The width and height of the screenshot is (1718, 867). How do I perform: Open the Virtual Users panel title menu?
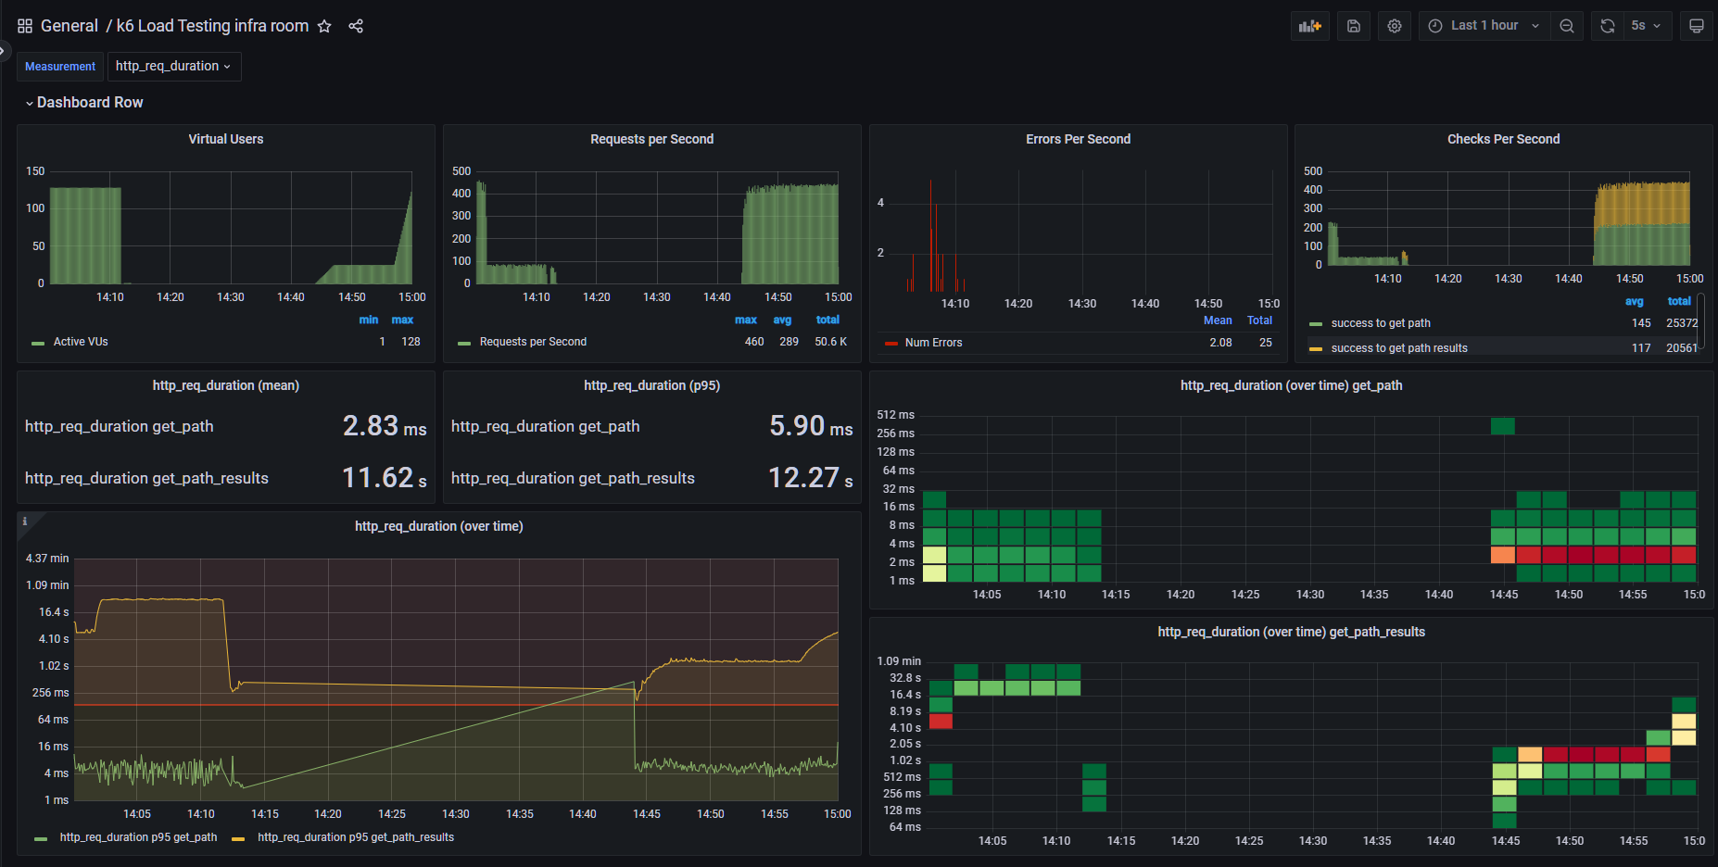click(x=225, y=139)
